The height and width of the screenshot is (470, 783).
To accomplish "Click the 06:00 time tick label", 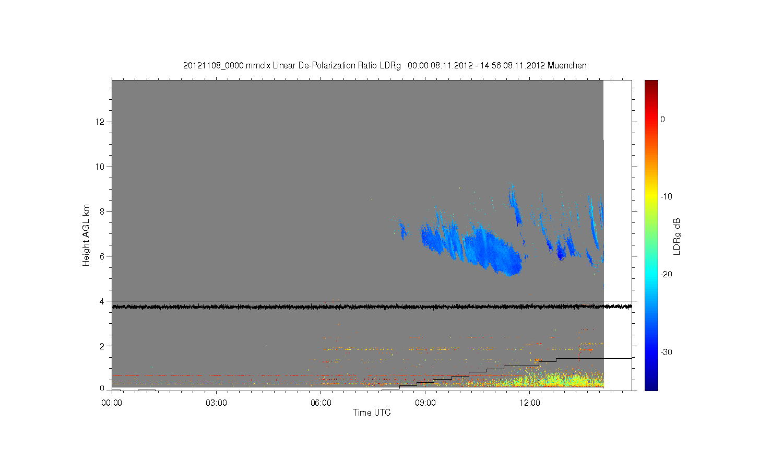I will (321, 403).
